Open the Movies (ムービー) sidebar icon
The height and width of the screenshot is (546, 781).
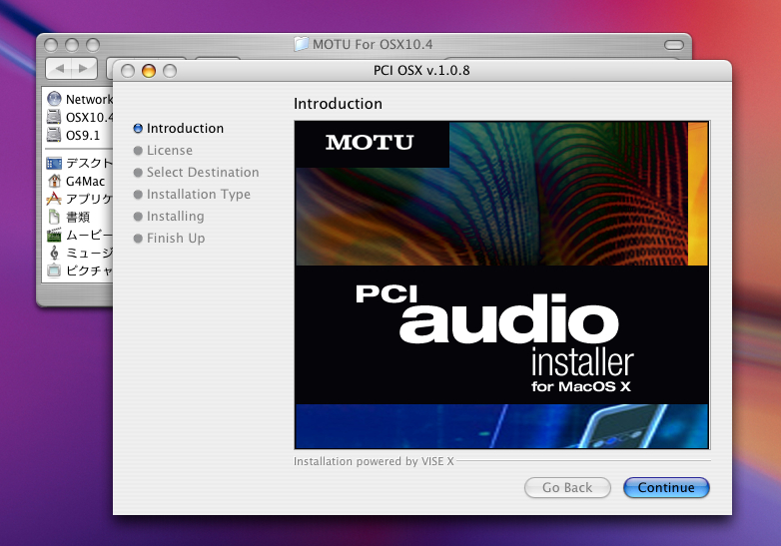click(54, 235)
